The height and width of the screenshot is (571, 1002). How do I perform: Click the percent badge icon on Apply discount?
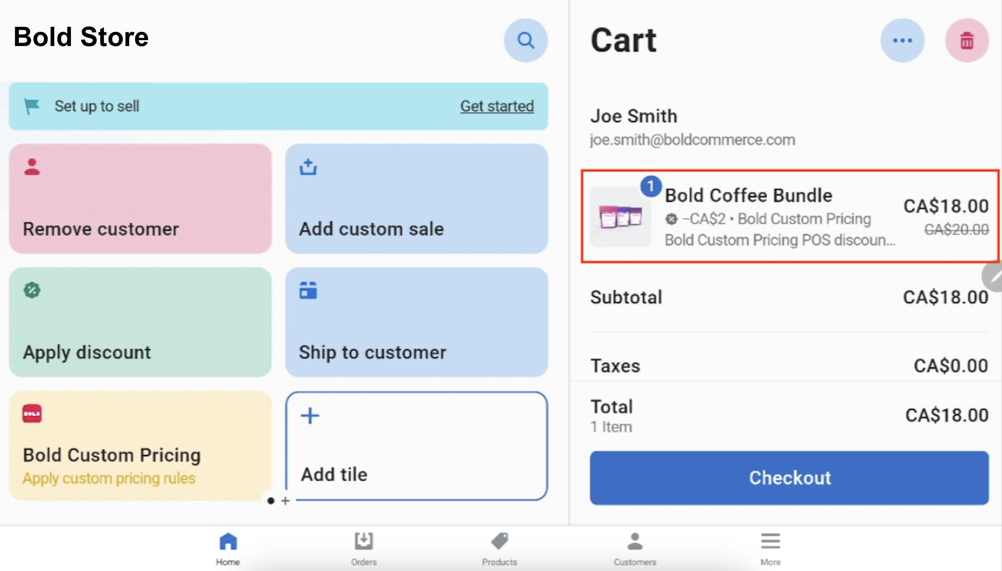click(x=32, y=290)
